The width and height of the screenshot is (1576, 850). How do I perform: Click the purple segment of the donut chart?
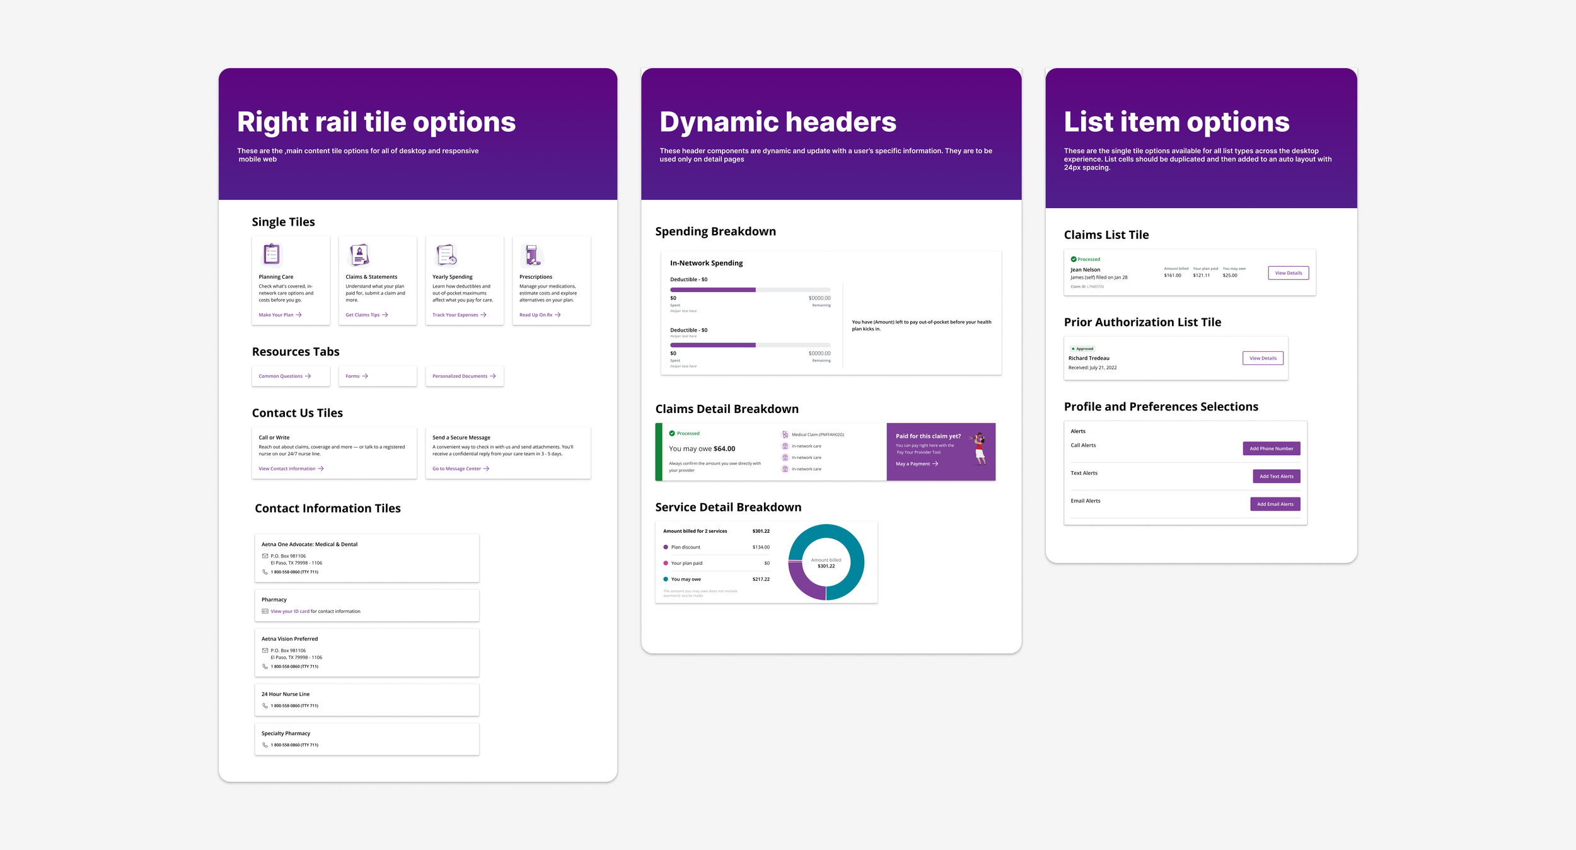pyautogui.click(x=804, y=583)
